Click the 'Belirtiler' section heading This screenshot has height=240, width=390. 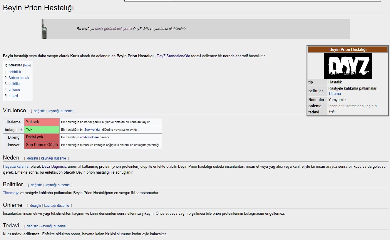(13, 184)
